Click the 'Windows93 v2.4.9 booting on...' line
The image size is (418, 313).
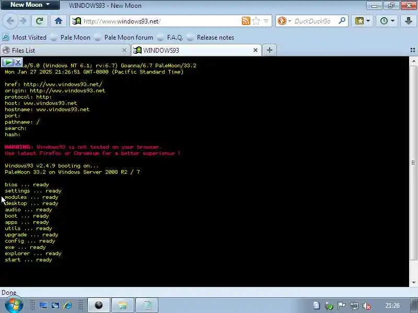pos(52,165)
